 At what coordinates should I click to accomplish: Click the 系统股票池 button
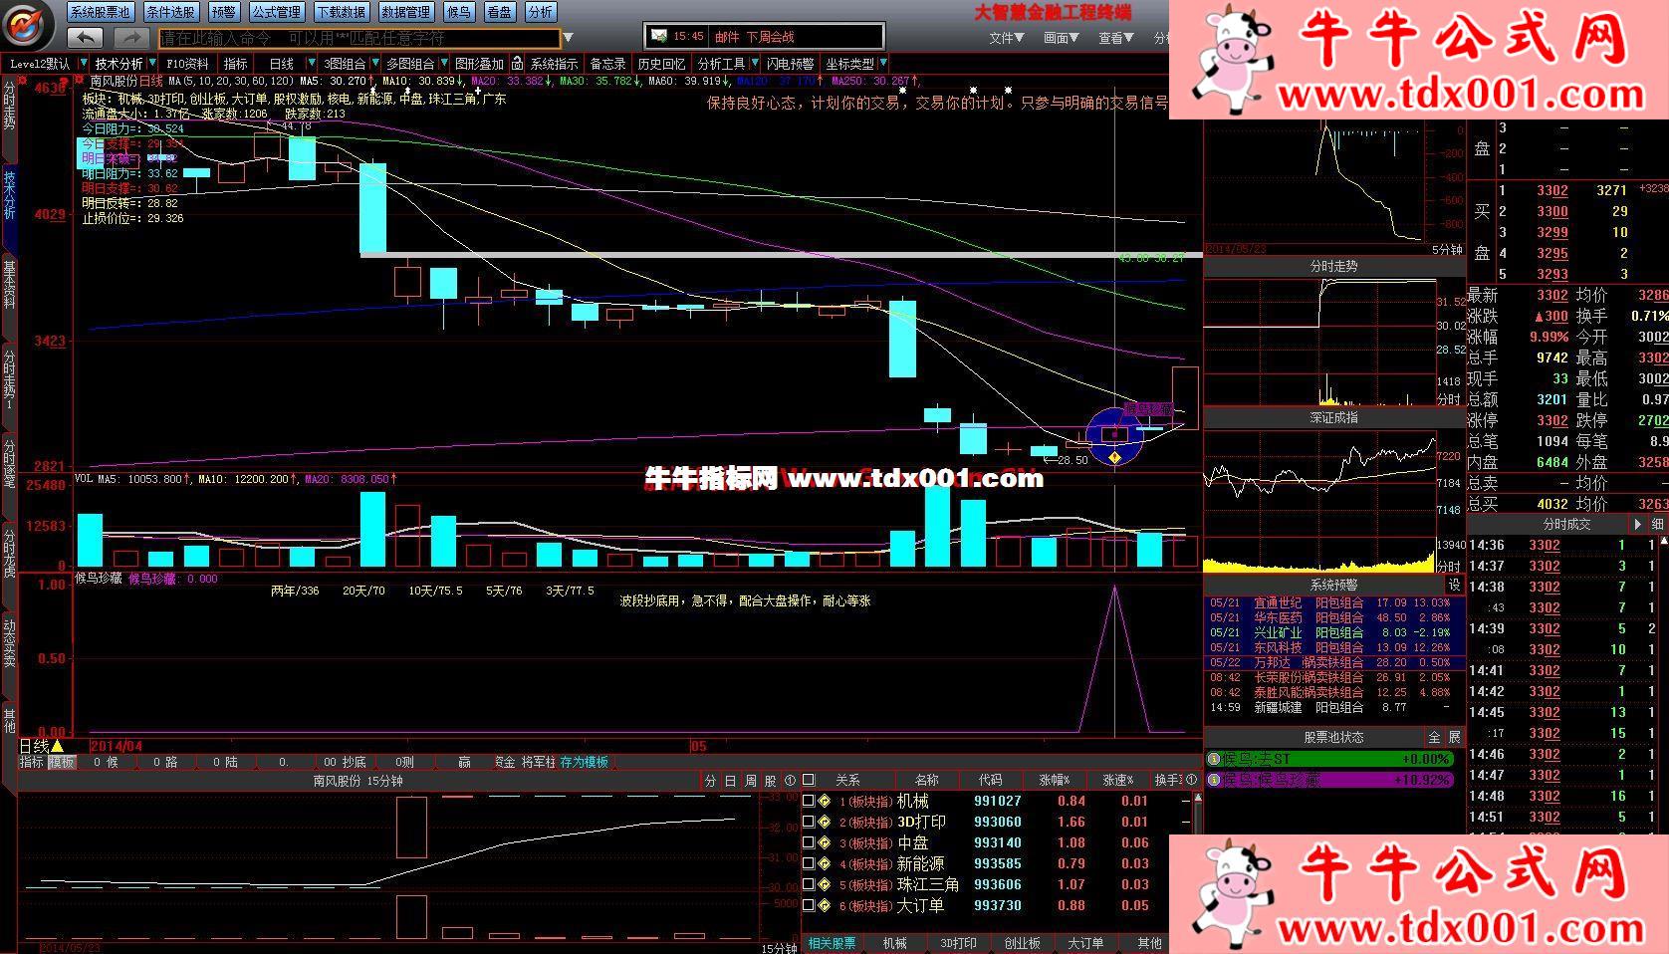pos(101,12)
